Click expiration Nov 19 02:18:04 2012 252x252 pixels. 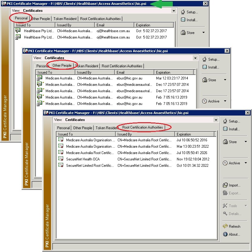point(193,159)
